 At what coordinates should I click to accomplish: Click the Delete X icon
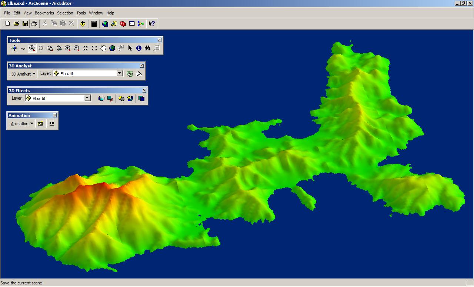click(x=71, y=24)
